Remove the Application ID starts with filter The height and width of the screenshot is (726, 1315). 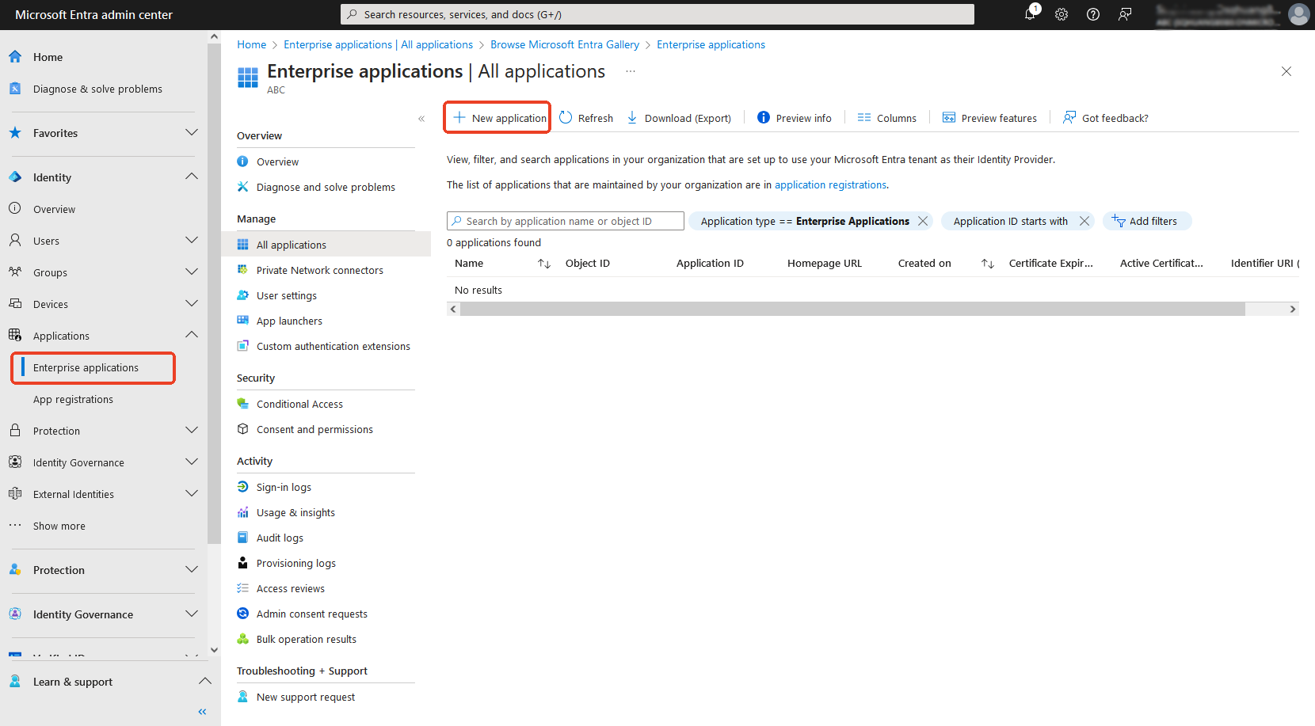click(1084, 221)
